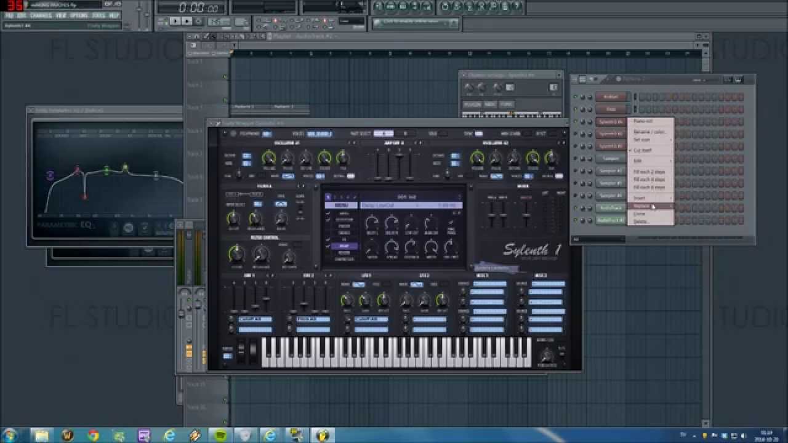Click the pitch bend wheel in Sylenth1
Viewport: 788px width, 443px height.
point(241,349)
